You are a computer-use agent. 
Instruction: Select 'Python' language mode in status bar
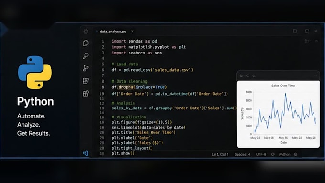284,154
